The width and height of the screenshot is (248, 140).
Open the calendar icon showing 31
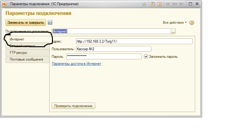pos(159,4)
